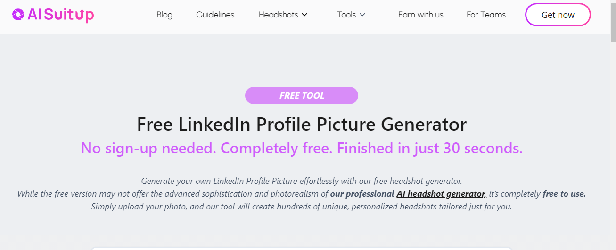Click the pink No sign-up needed tagline
Screen dimensions: 616x250
302,148
